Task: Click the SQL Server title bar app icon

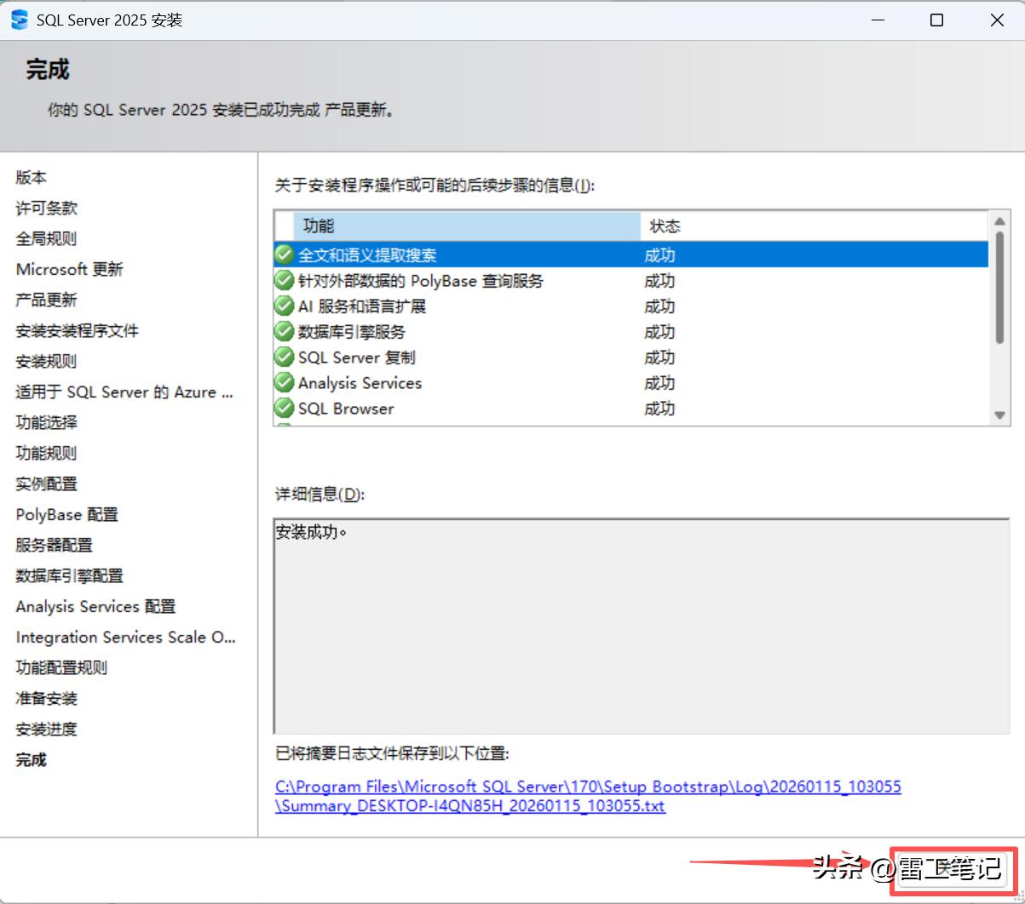Action: (20, 20)
